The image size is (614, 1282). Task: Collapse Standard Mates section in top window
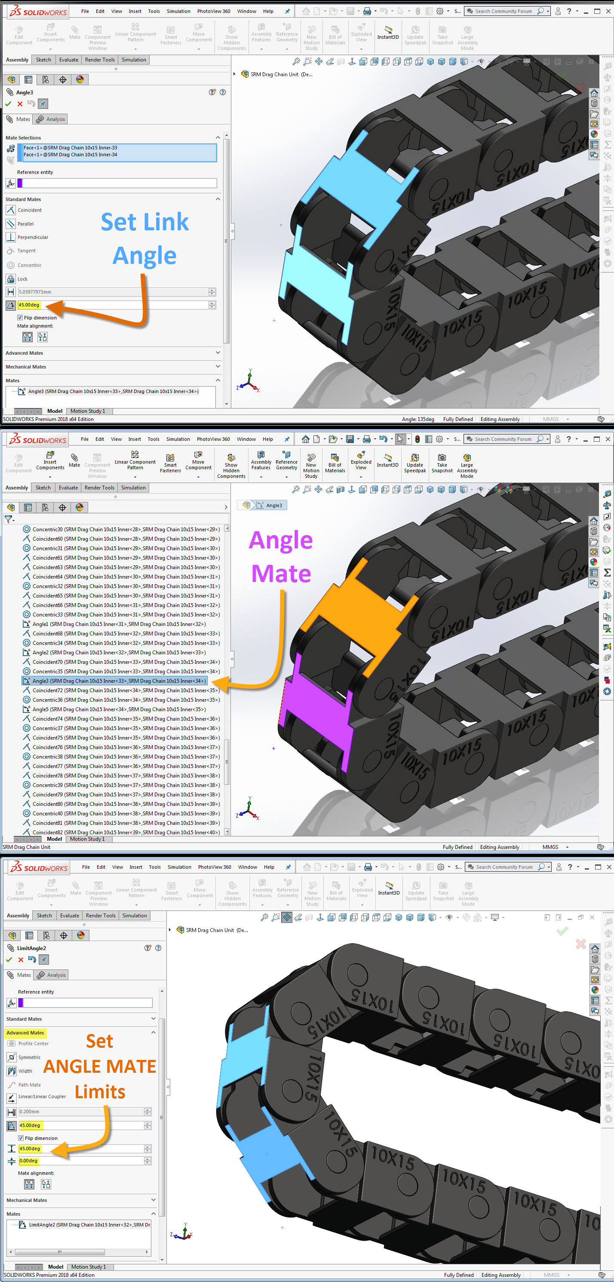pos(218,199)
